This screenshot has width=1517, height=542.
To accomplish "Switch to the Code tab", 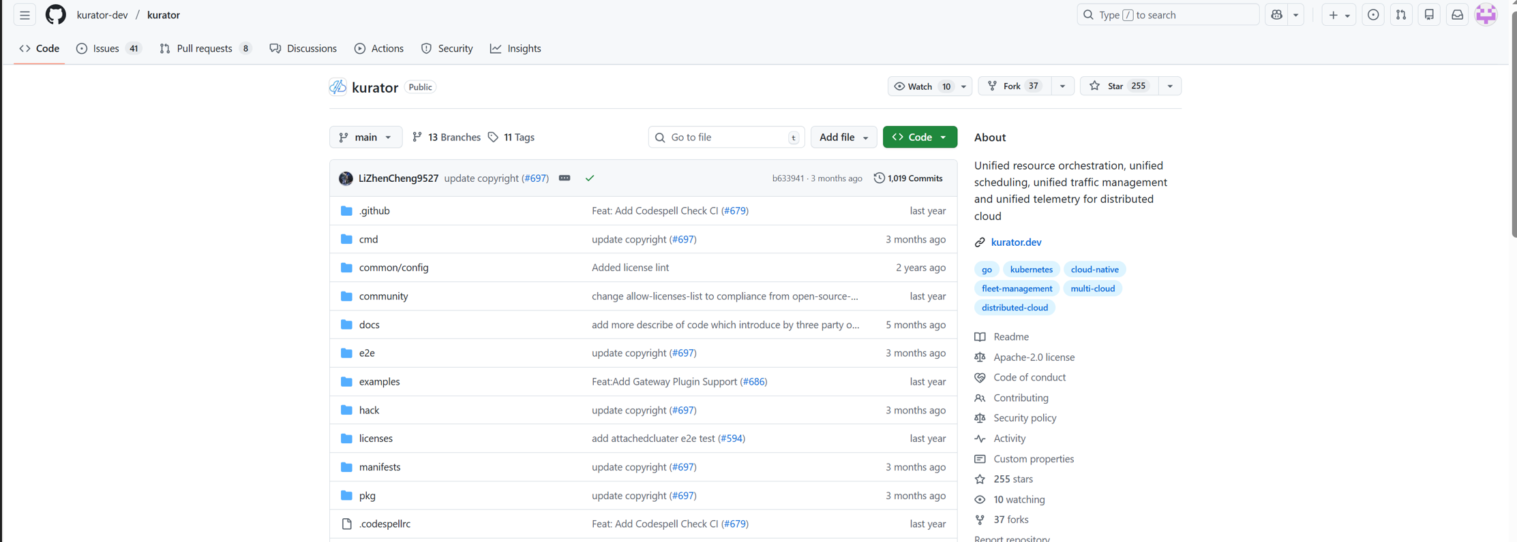I will coord(40,49).
